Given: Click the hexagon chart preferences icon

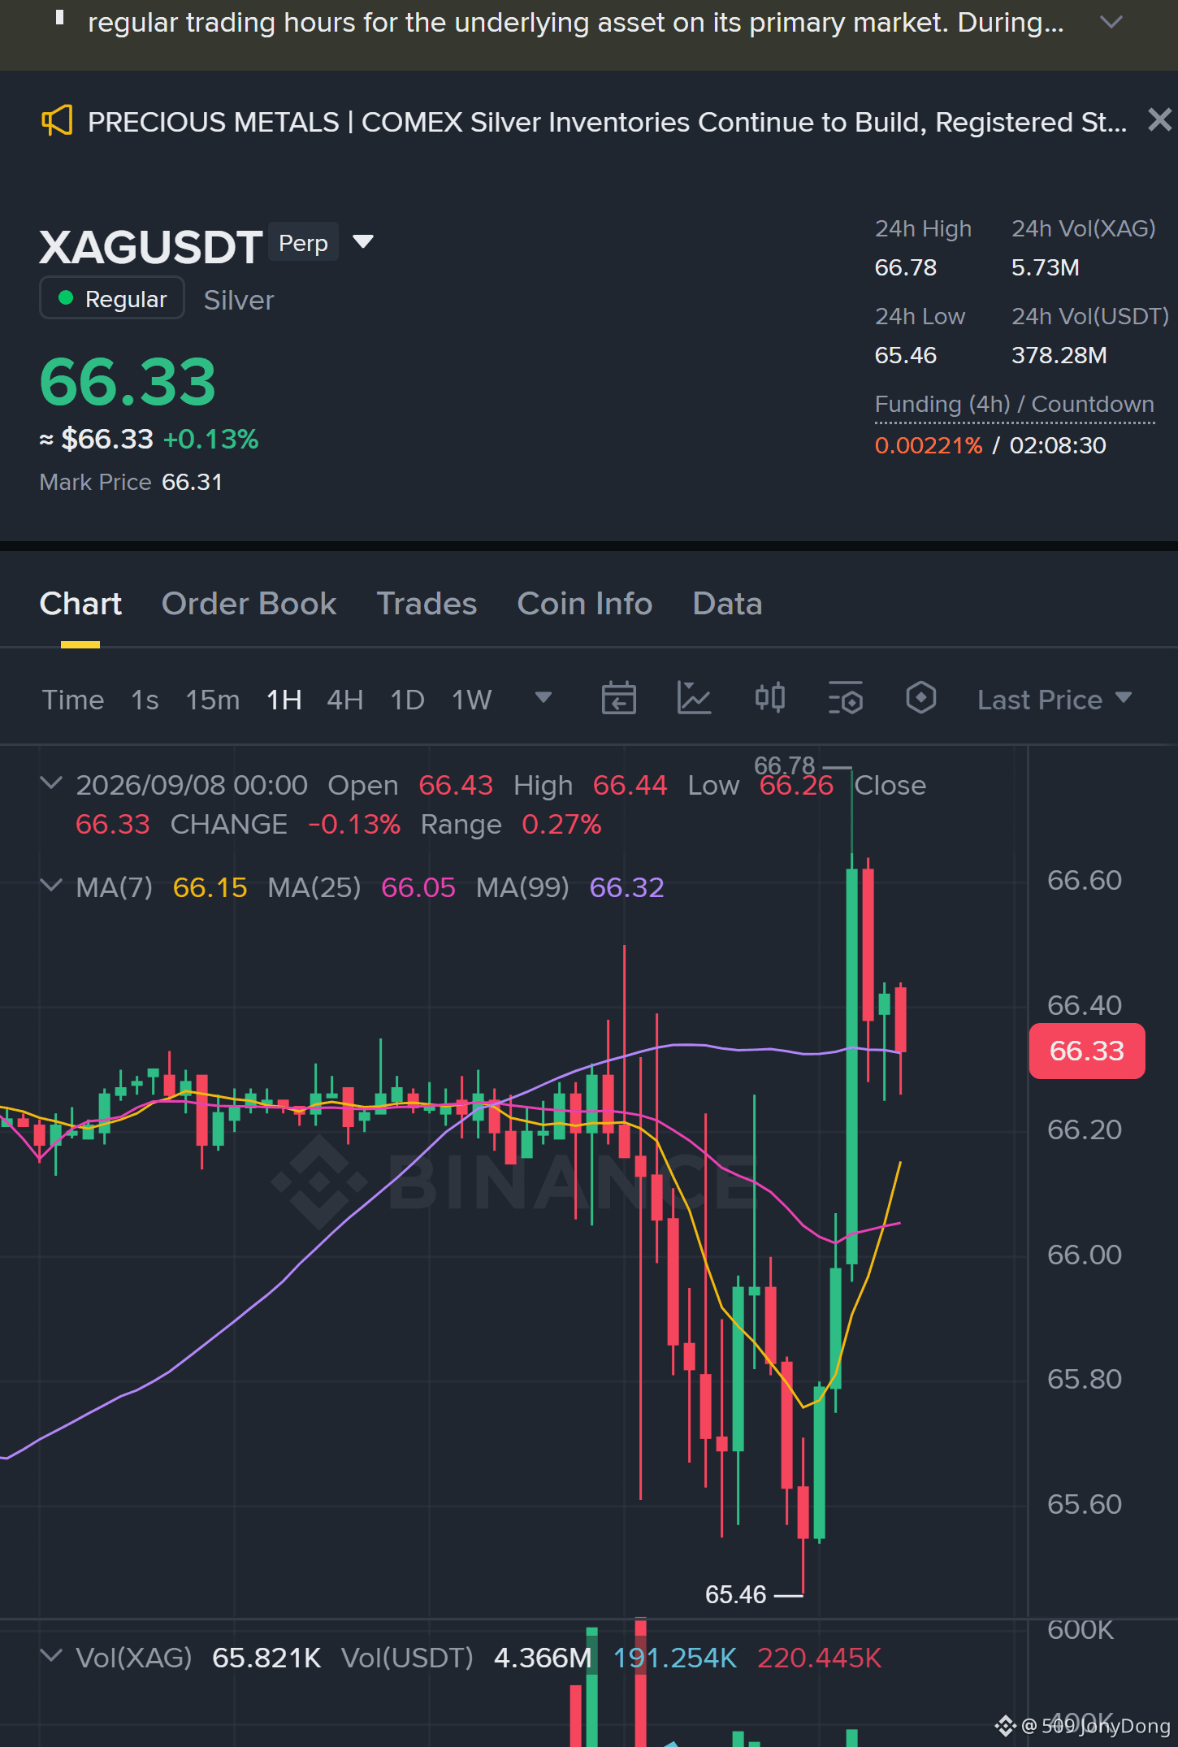Looking at the screenshot, I should click(920, 698).
